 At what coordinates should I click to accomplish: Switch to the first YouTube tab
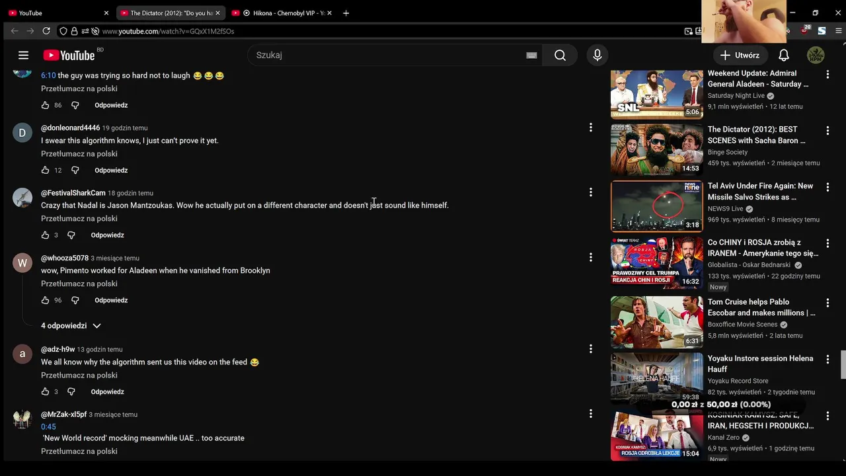click(58, 13)
